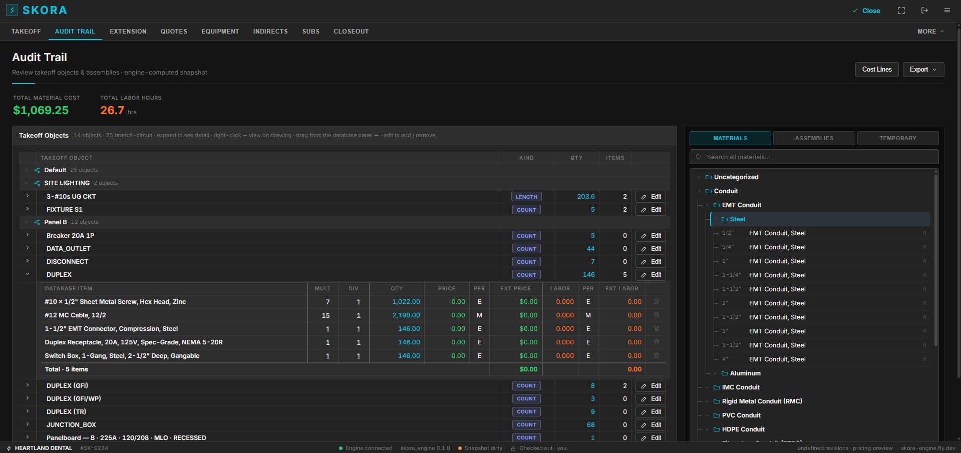The image size is (961, 453).
Task: Click the Rigid Metal Conduit folder icon
Action: tap(717, 401)
